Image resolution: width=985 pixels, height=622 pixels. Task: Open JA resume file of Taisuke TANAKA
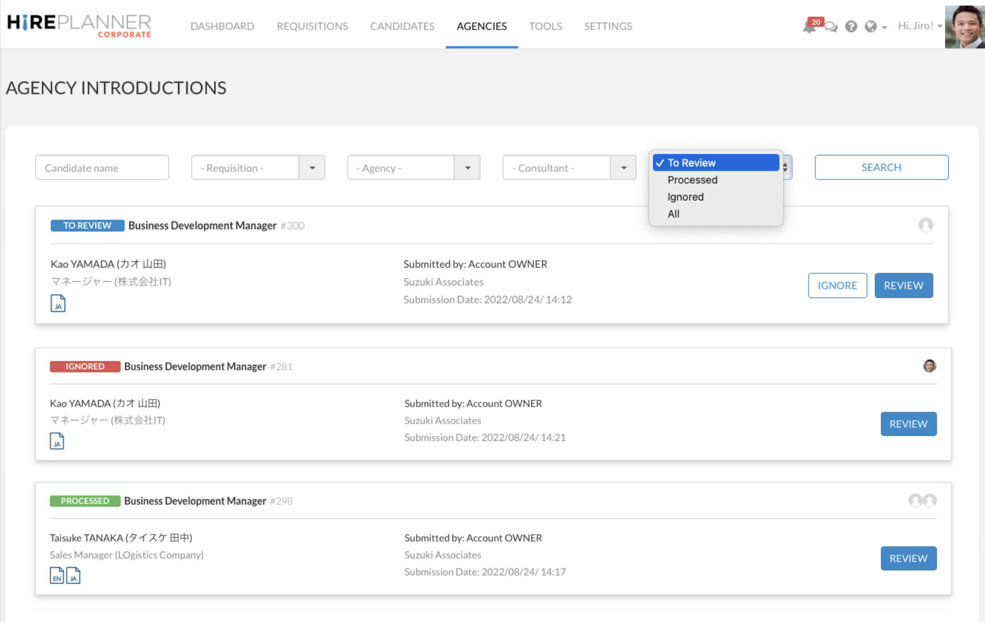point(73,575)
